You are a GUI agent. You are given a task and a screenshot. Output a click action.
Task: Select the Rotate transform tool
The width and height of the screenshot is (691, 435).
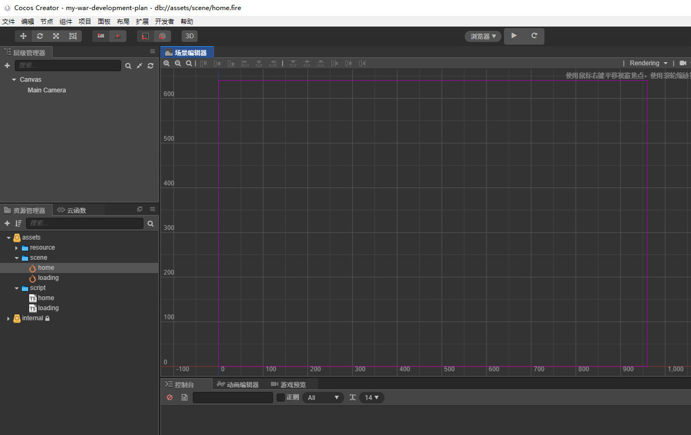pos(40,36)
